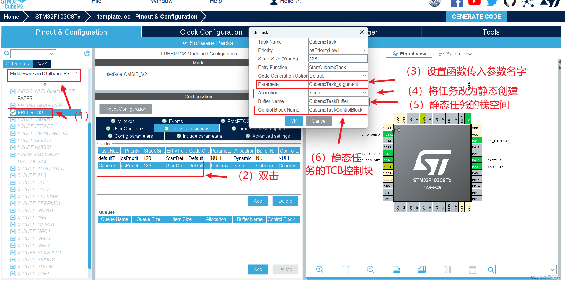Click Delete under the Tasks table
Image resolution: width=565 pixels, height=282 pixels.
tap(285, 201)
